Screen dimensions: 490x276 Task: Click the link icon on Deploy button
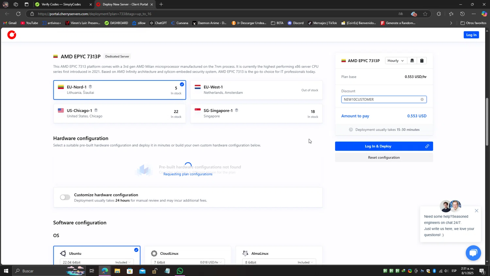(427, 146)
